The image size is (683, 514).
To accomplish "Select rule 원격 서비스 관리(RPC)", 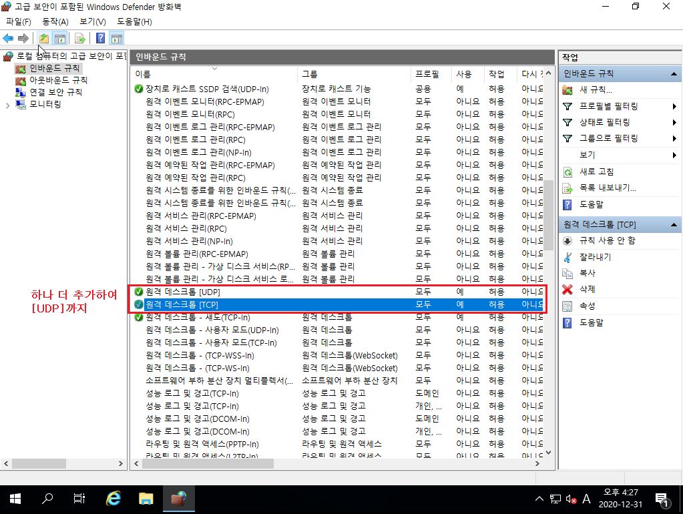I will [338, 229].
